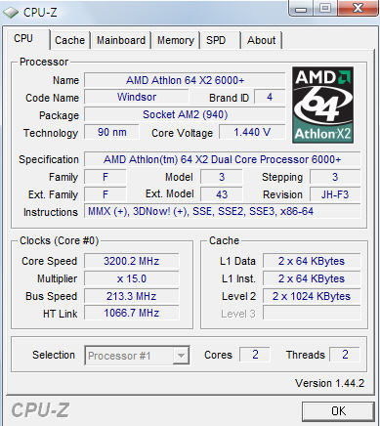Minimize the CPU-Z window

click(x=301, y=9)
